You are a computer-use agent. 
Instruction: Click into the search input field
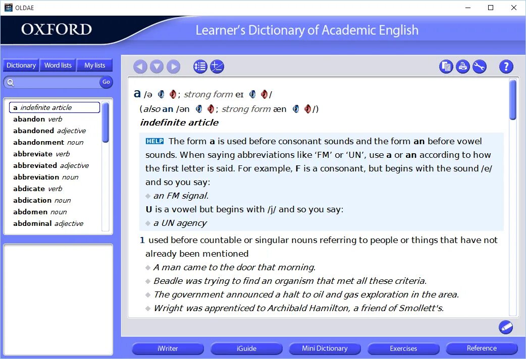(57, 83)
